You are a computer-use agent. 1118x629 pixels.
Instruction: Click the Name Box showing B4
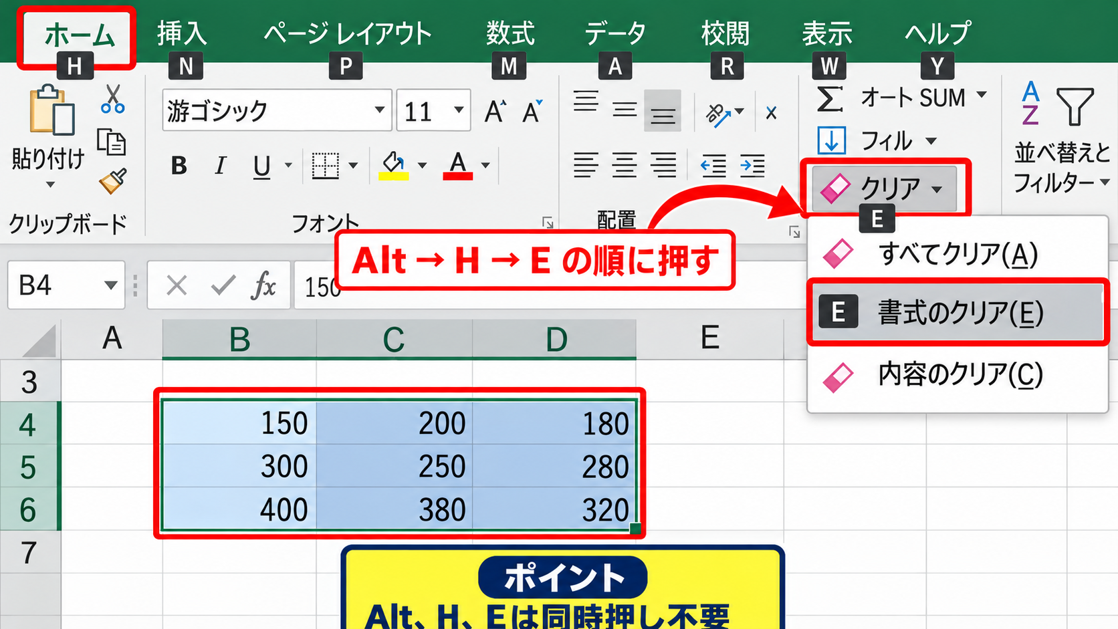pos(66,285)
